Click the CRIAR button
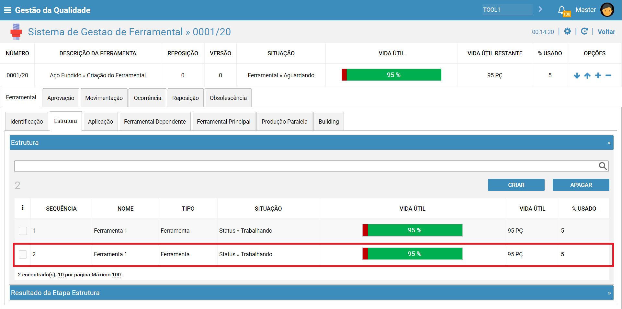 516,185
